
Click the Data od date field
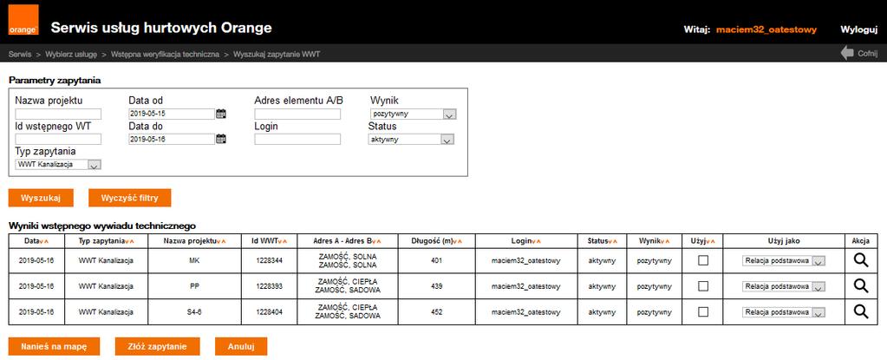[x=172, y=114]
